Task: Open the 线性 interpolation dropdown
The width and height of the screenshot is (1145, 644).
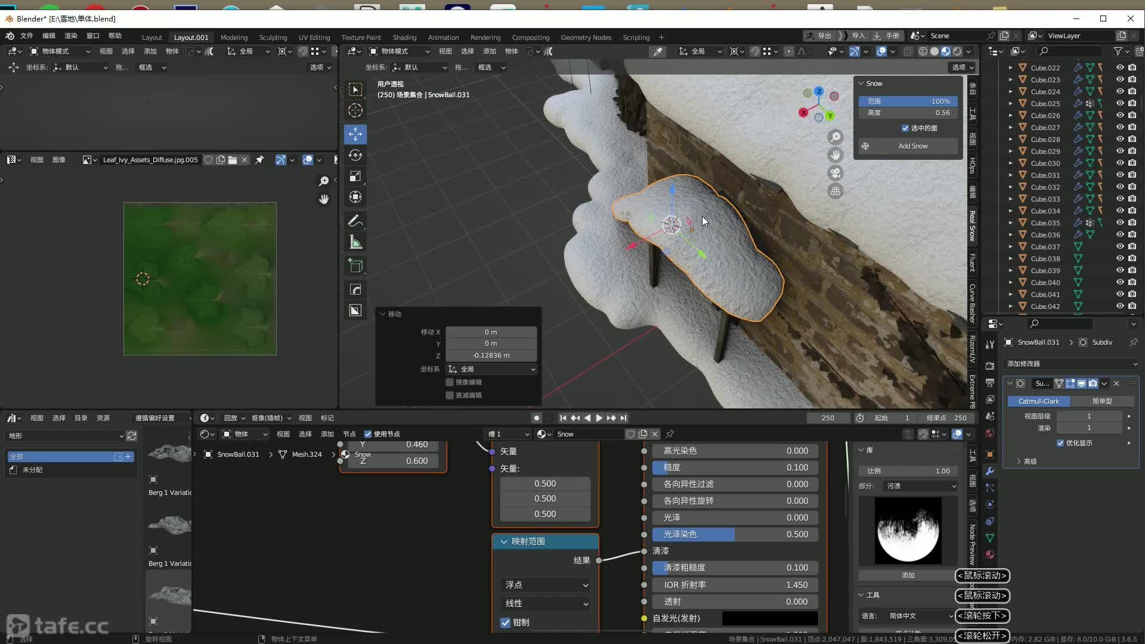Action: [x=546, y=603]
